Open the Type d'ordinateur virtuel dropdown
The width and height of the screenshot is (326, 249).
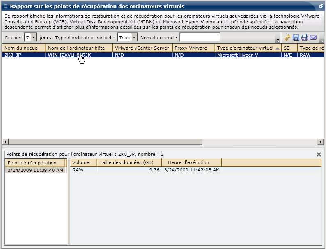(134, 38)
